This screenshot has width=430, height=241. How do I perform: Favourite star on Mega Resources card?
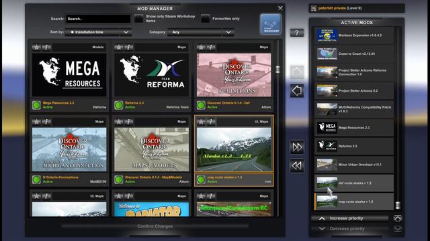(36, 48)
